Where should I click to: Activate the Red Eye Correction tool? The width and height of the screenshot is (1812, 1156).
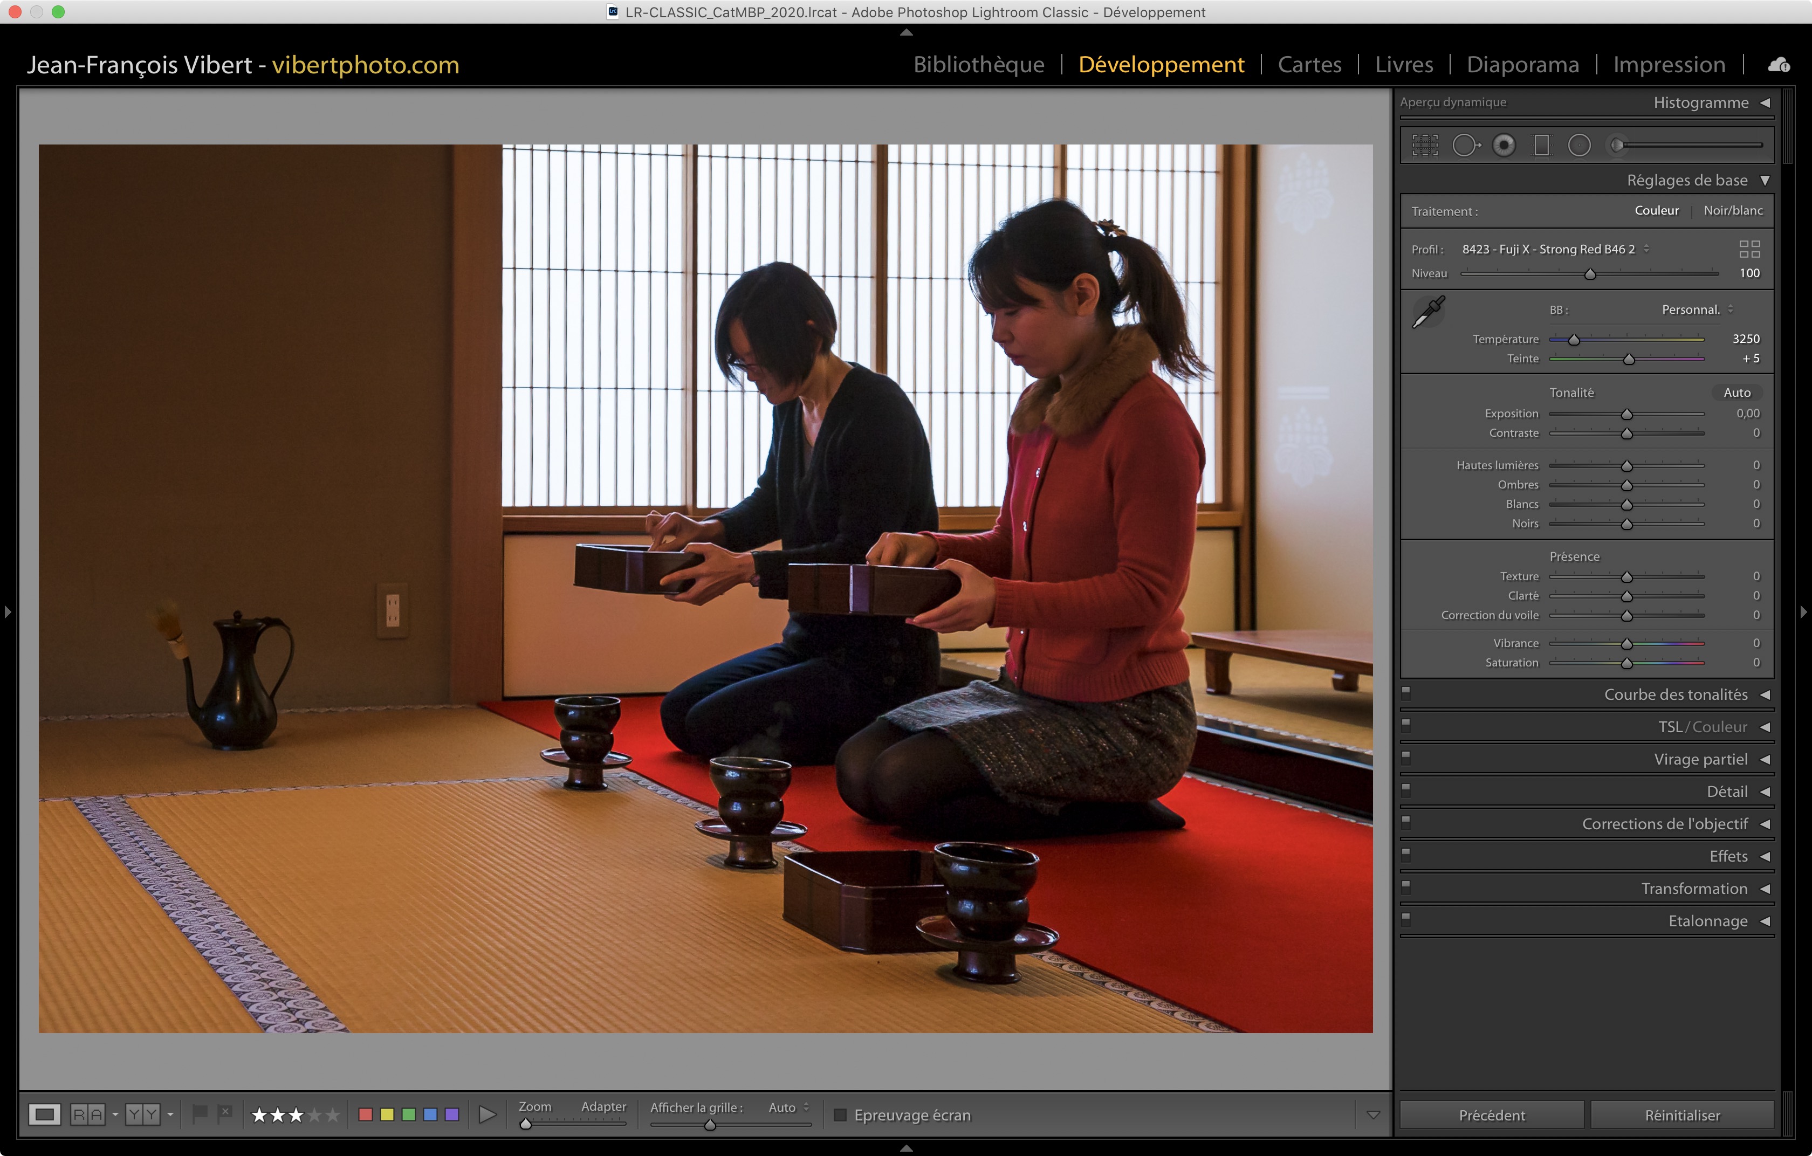[x=1504, y=145]
